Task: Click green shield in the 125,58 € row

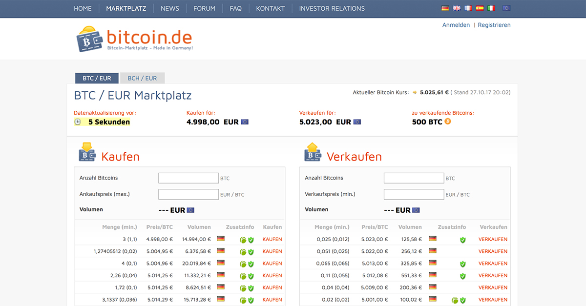Action: click(x=463, y=240)
